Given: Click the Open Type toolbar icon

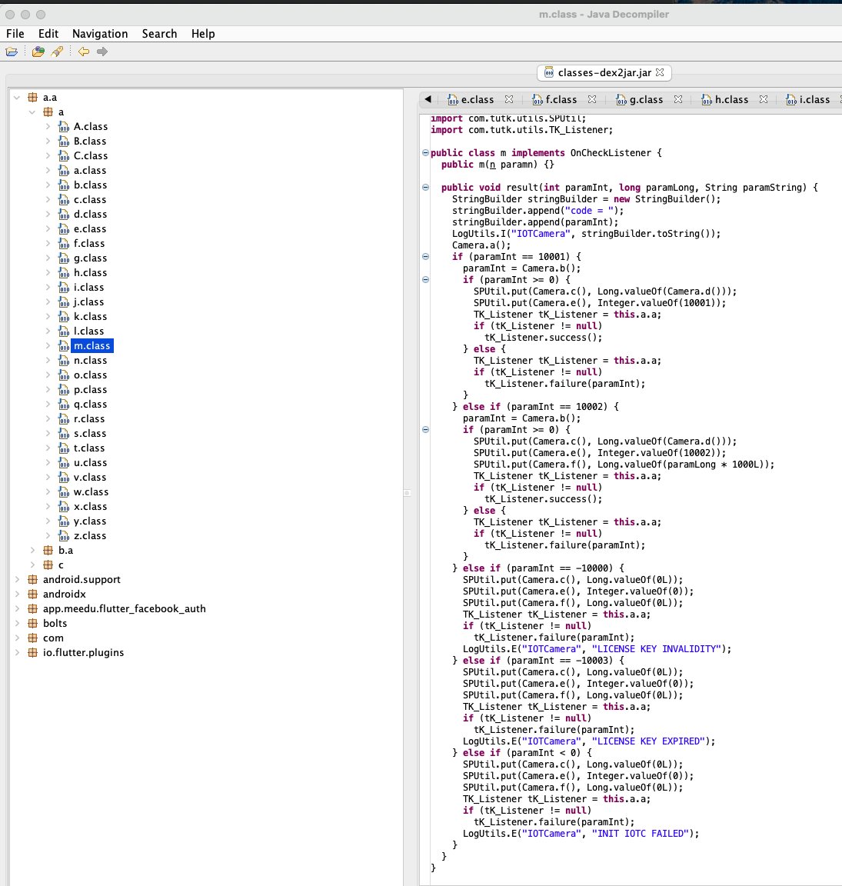Looking at the screenshot, I should pyautogui.click(x=38, y=52).
